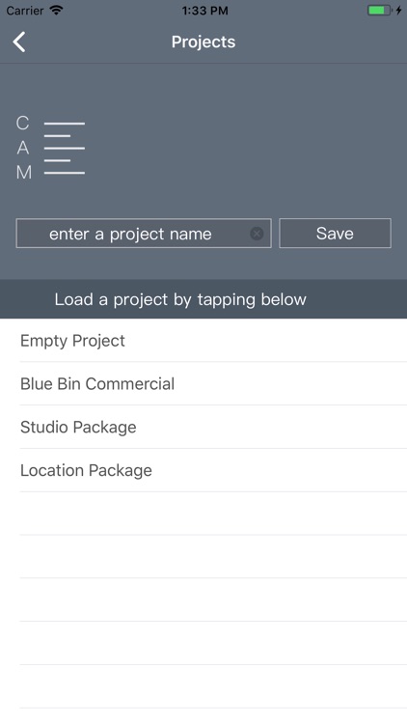The height and width of the screenshot is (724, 407).
Task: Tap the horizontal lines graphic beside CAM letters
Action: click(65, 149)
